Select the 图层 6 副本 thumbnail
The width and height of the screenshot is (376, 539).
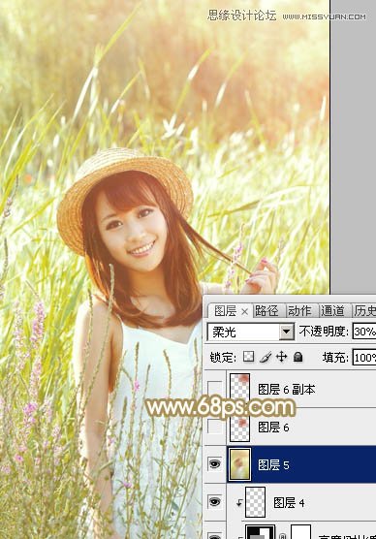click(239, 389)
